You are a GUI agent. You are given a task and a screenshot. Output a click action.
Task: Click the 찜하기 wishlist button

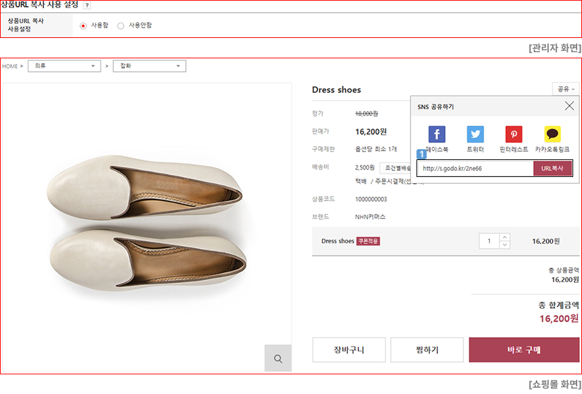[427, 350]
